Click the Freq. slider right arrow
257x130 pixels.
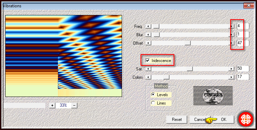pyautogui.click(x=231, y=26)
